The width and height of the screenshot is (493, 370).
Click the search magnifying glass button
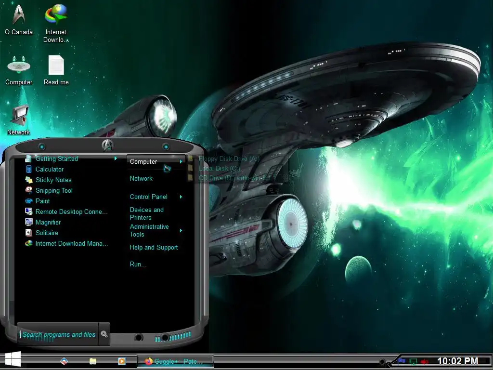pyautogui.click(x=104, y=334)
